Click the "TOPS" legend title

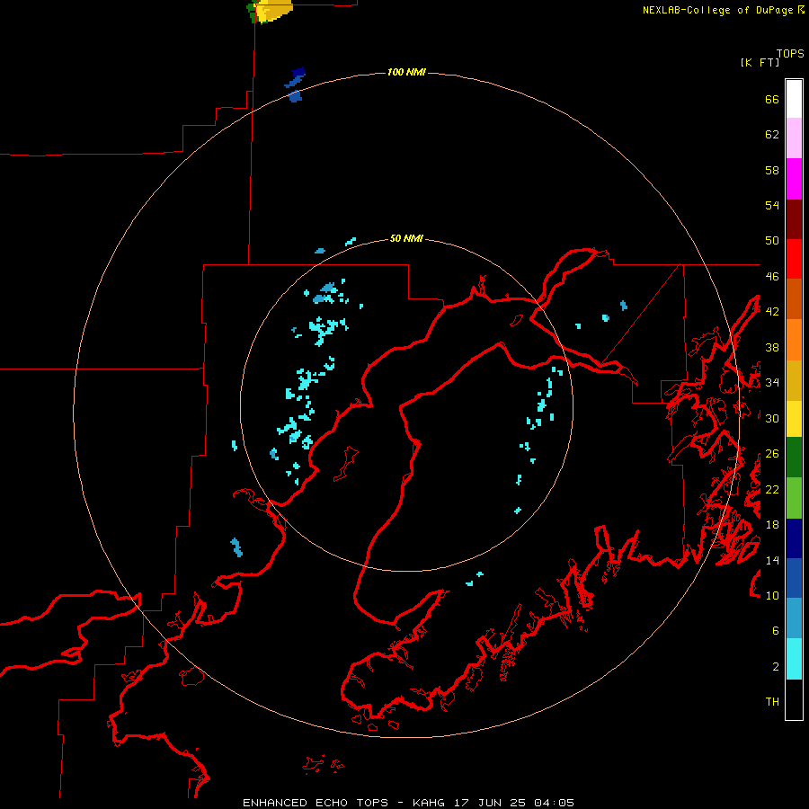click(790, 54)
